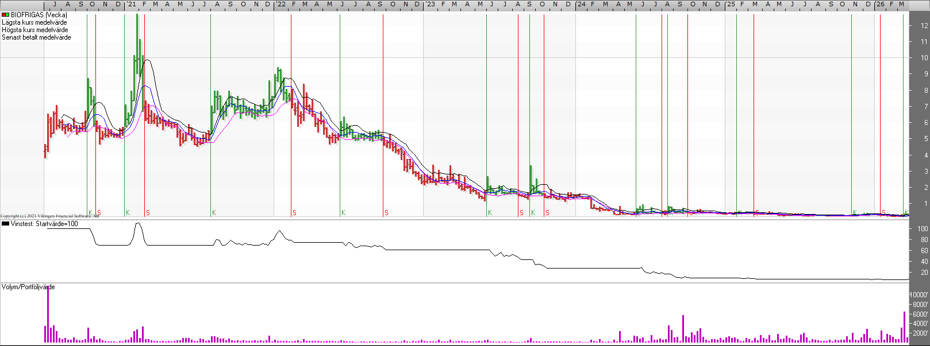Select the '23 year mark on time axis
Image resolution: width=930 pixels, height=346 pixels.
430,5
